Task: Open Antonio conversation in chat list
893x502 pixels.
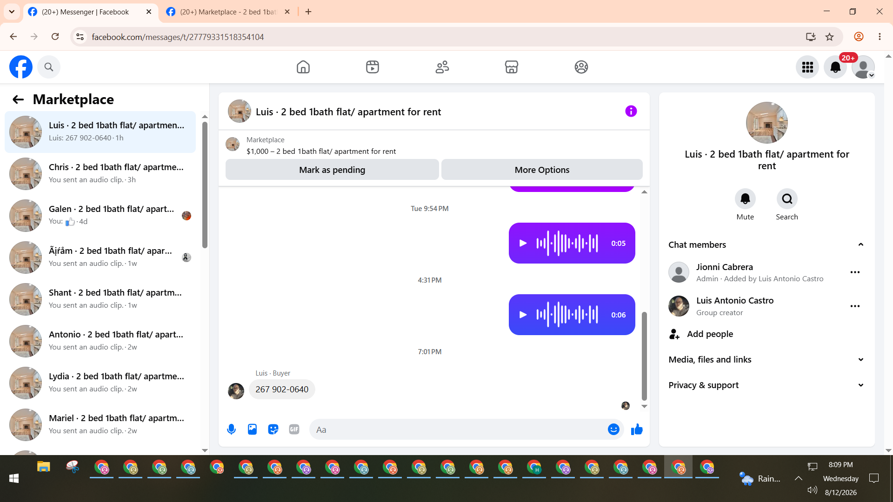Action: 100,341
